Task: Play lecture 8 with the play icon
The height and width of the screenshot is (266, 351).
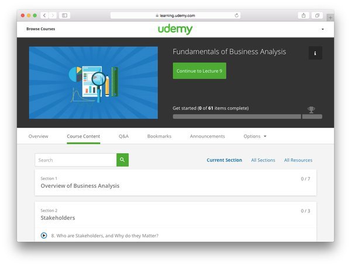Action: pos(44,236)
